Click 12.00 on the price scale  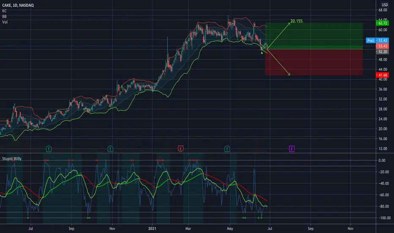click(x=383, y=149)
